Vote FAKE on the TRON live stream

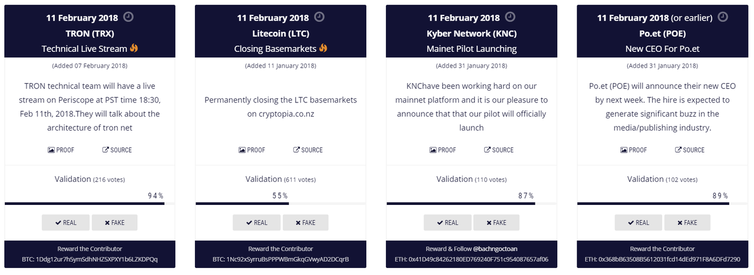[114, 223]
